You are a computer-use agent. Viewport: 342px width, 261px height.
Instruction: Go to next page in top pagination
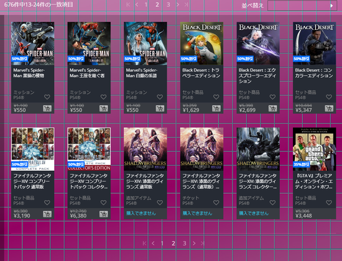[x=178, y=4]
